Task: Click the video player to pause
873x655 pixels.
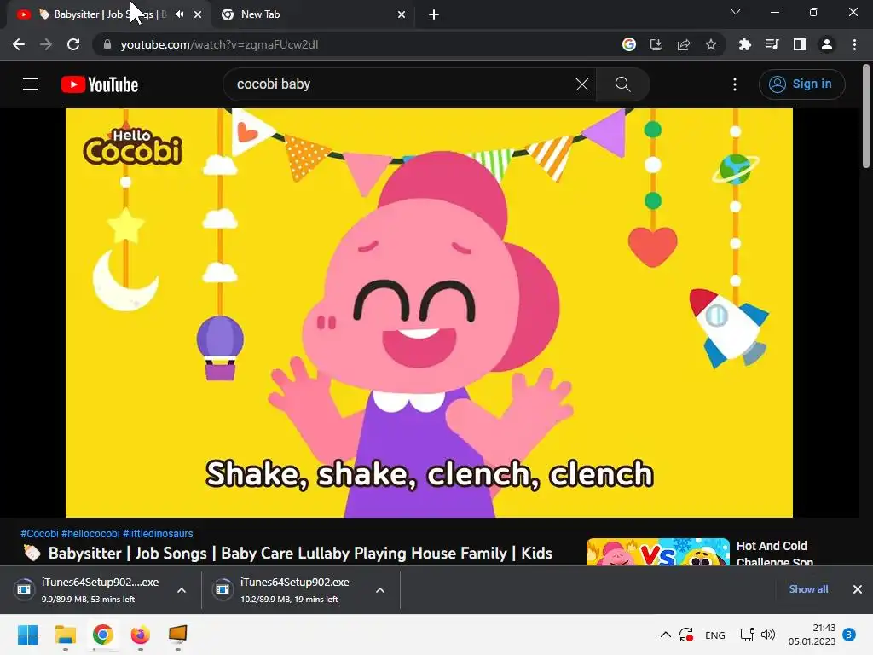Action: [429, 312]
